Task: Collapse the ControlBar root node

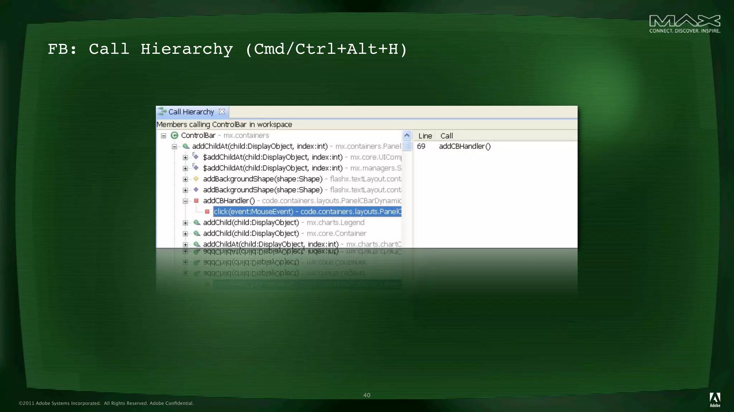Action: (163, 136)
